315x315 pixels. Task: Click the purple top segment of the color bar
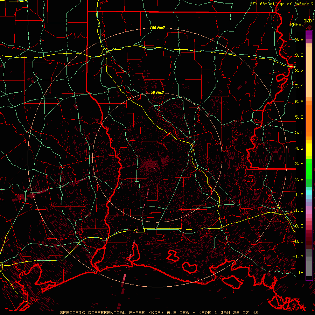(x=309, y=35)
